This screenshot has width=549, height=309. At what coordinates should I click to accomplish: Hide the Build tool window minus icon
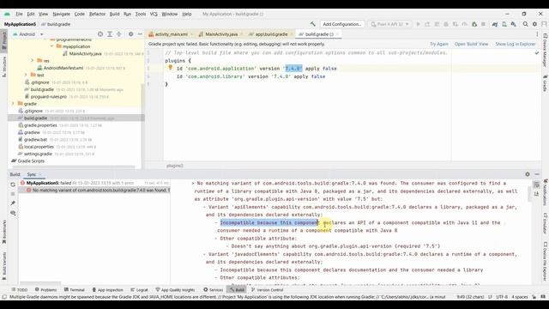click(x=537, y=174)
